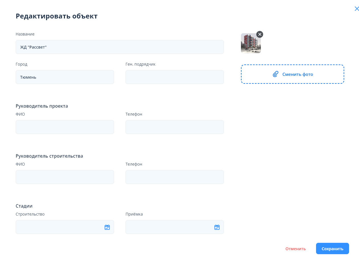
Task: Remove the uploaded building photo
Action: [259, 34]
